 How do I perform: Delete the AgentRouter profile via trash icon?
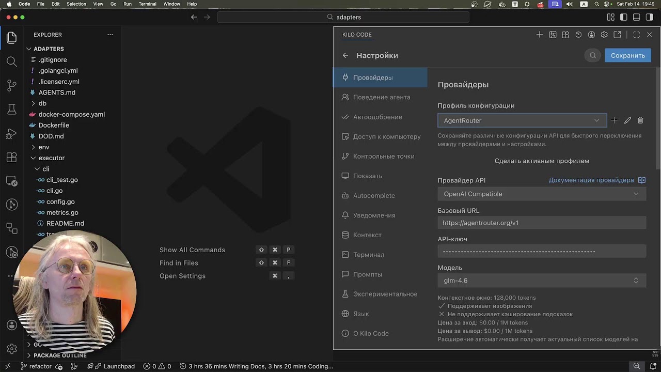[640, 120]
